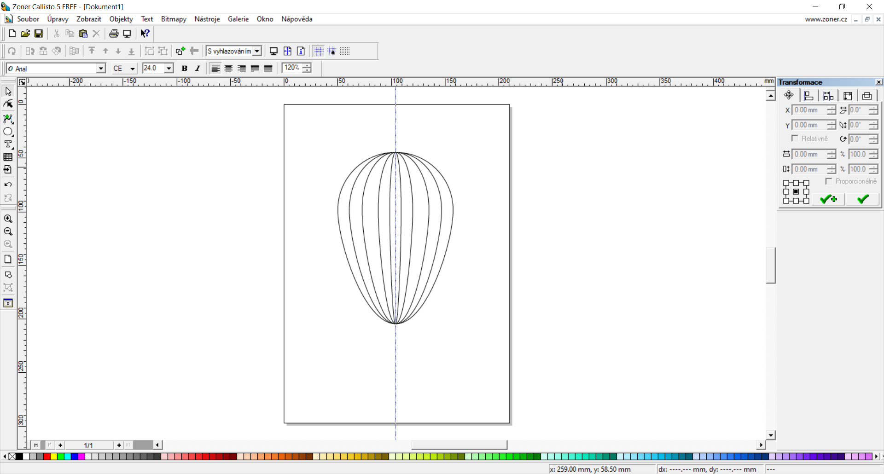Open the Objekty menu
884x474 pixels.
(121, 19)
